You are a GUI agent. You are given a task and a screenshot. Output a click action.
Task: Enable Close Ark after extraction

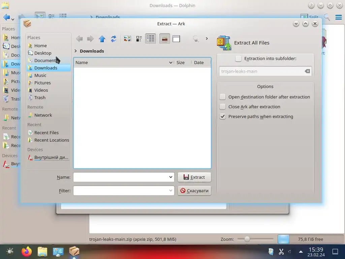[x=222, y=107]
